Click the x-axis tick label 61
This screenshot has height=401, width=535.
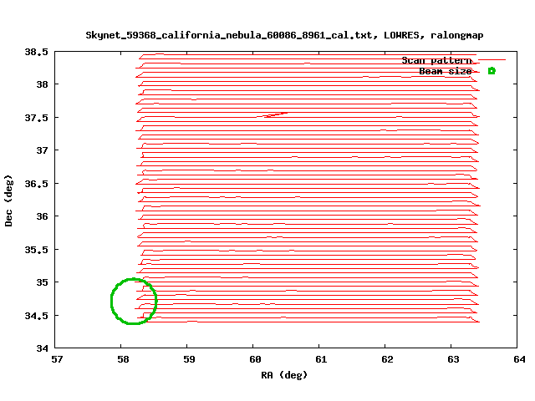point(321,359)
